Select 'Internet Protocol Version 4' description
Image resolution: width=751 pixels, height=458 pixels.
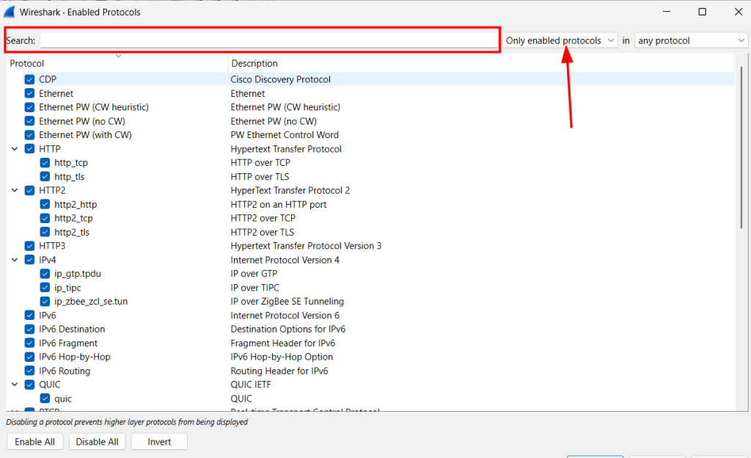(285, 260)
